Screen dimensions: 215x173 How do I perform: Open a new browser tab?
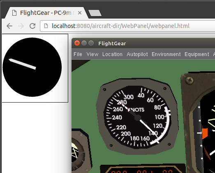[95, 13]
